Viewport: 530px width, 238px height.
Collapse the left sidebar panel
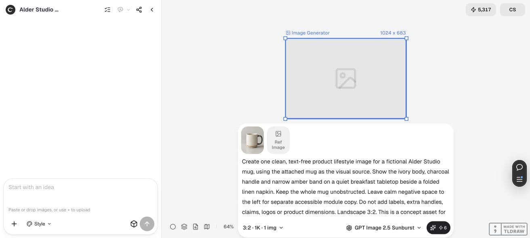tap(152, 10)
